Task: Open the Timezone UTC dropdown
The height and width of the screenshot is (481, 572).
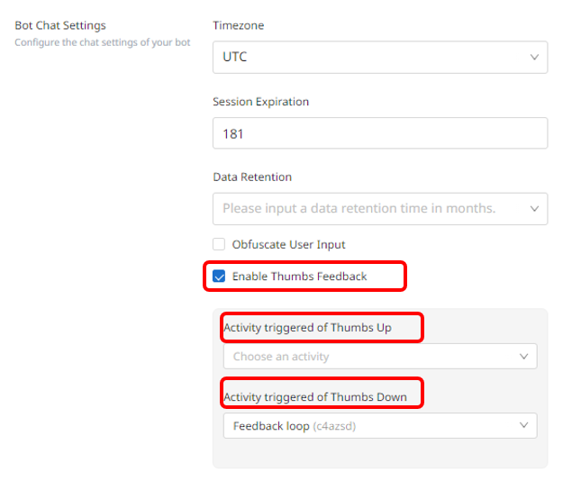Action: (380, 58)
